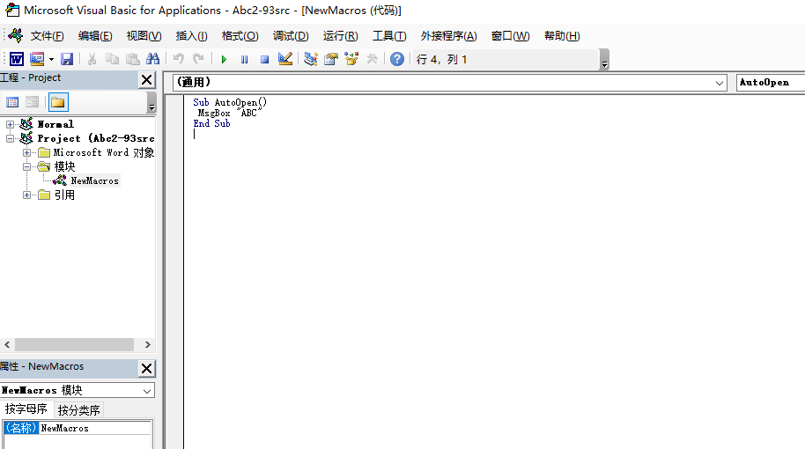Click the Find binoculars icon
Image resolution: width=805 pixels, height=449 pixels.
[153, 59]
